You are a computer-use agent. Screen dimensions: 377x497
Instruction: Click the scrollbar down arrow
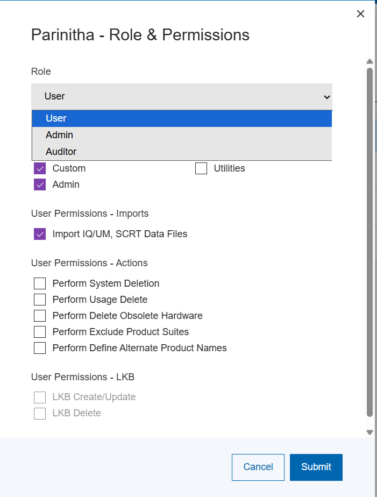(369, 432)
